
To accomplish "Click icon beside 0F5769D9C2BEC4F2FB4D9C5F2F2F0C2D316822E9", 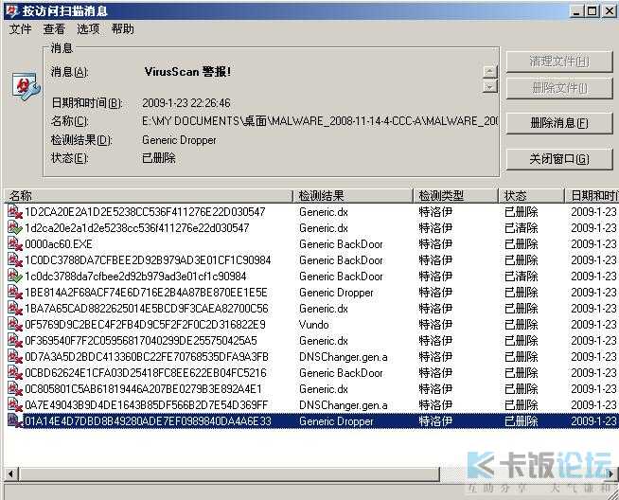I will 15,325.
